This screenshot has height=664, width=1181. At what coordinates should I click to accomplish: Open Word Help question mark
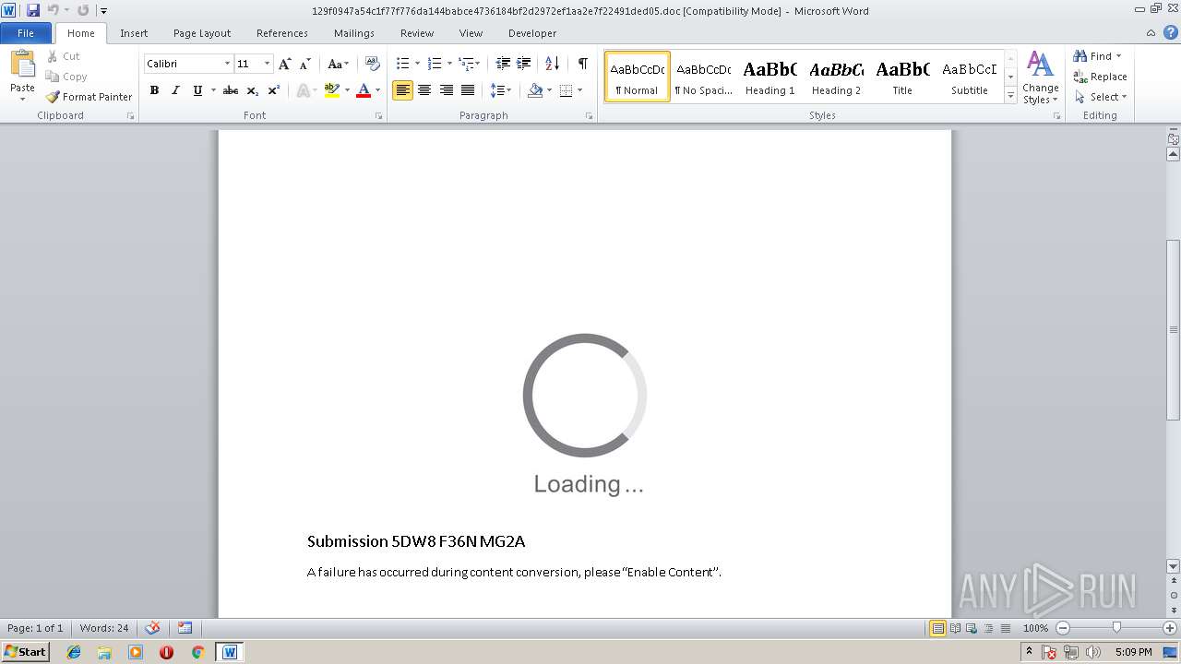1169,33
